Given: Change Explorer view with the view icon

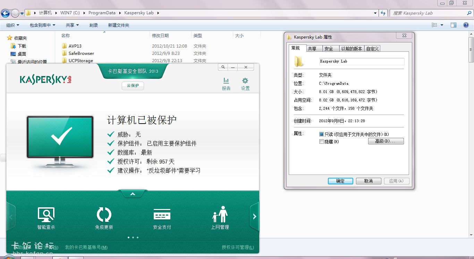Looking at the screenshot, I should pyautogui.click(x=434, y=25).
